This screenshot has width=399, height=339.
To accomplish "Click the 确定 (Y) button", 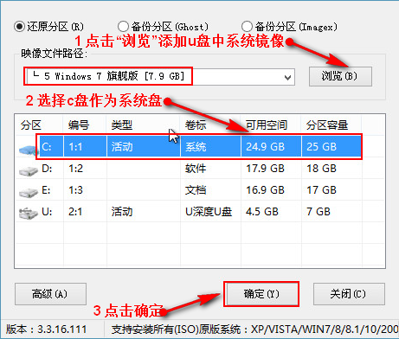I will click(261, 294).
